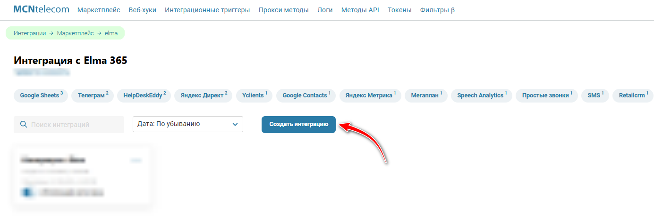Open the Маркетплейс menu item

pos(99,10)
